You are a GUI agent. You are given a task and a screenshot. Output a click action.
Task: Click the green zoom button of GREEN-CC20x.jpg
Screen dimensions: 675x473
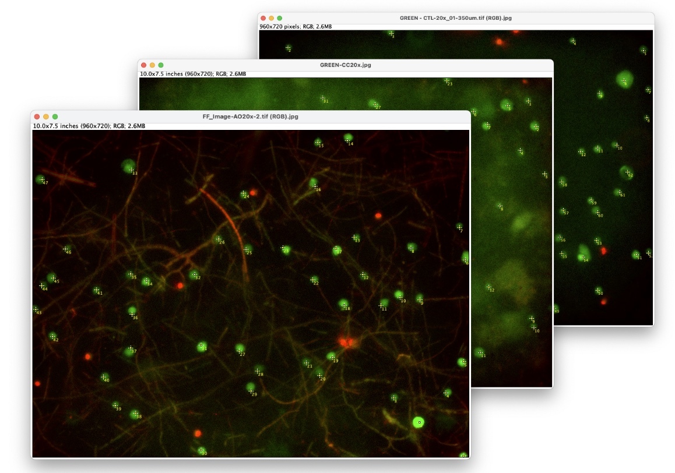pos(161,65)
